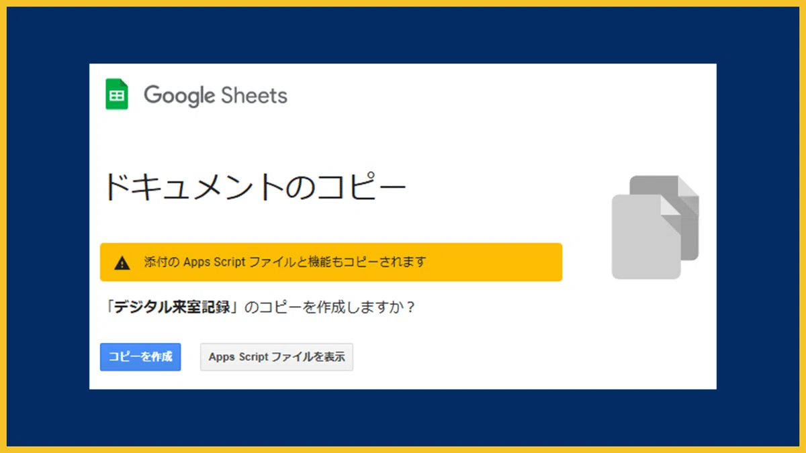Click the warning triangle icon in banner
The image size is (806, 453).
pos(122,262)
